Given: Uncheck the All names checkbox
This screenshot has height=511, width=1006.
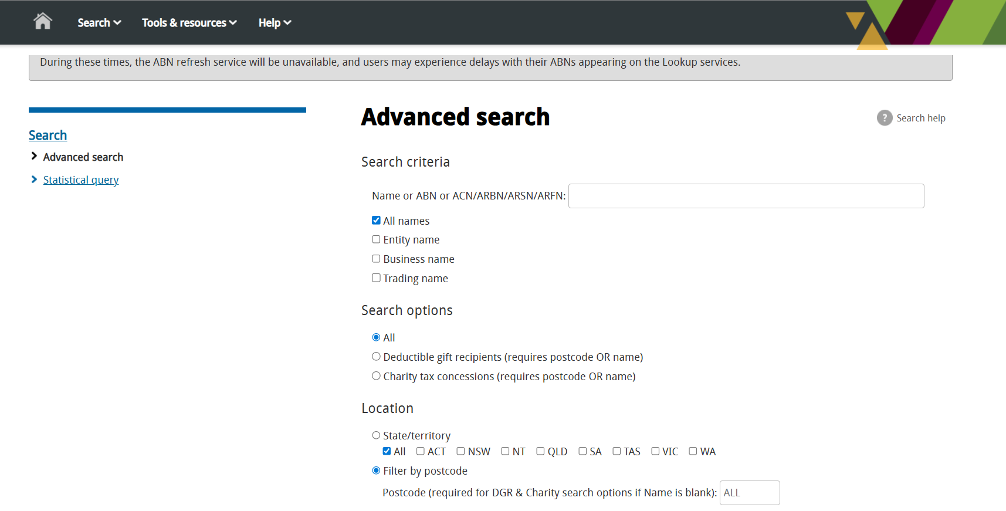Looking at the screenshot, I should tap(376, 221).
